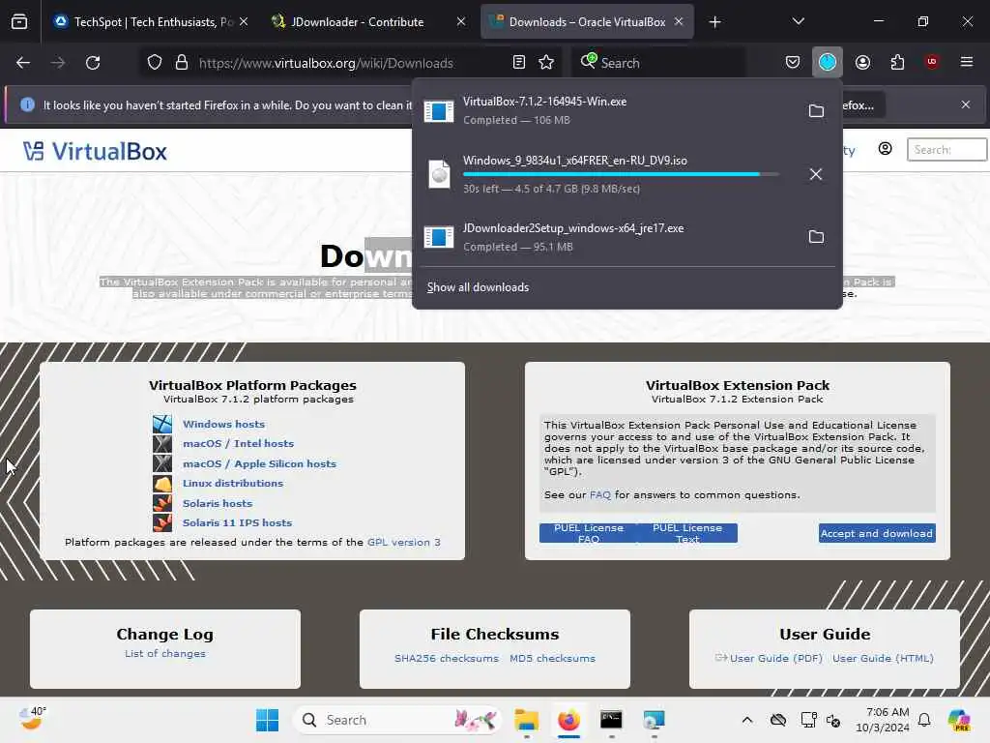Click the VirtualBox logo
Viewport: 990px width, 743px height.
pos(96,151)
